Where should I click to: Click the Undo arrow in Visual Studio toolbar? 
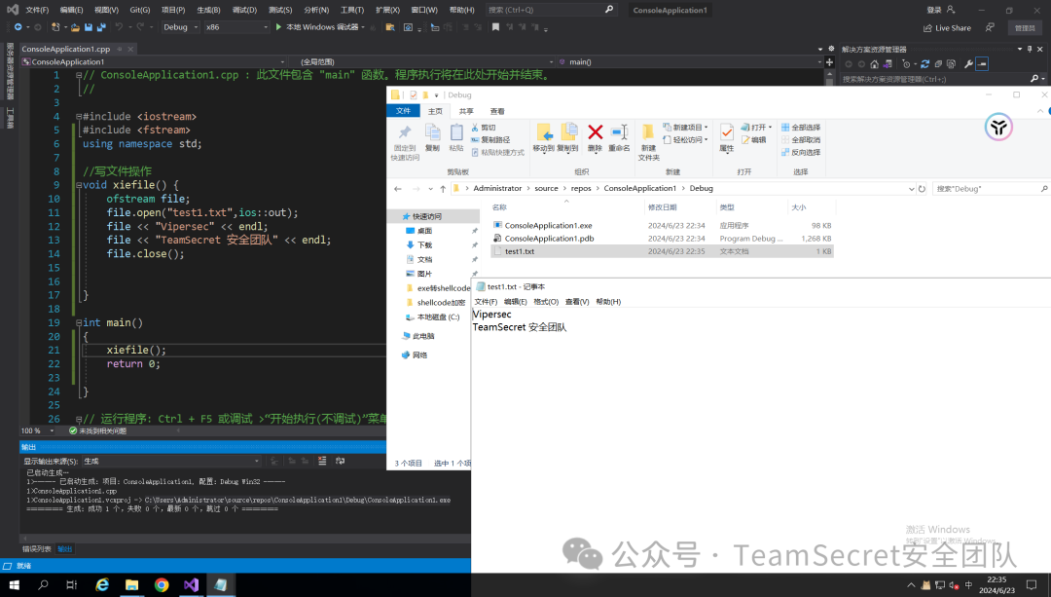point(119,27)
